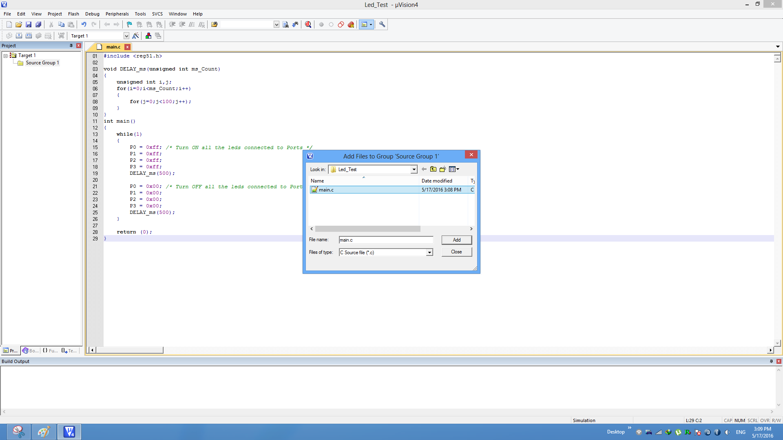
Task: Open the Project menu
Action: (54, 13)
